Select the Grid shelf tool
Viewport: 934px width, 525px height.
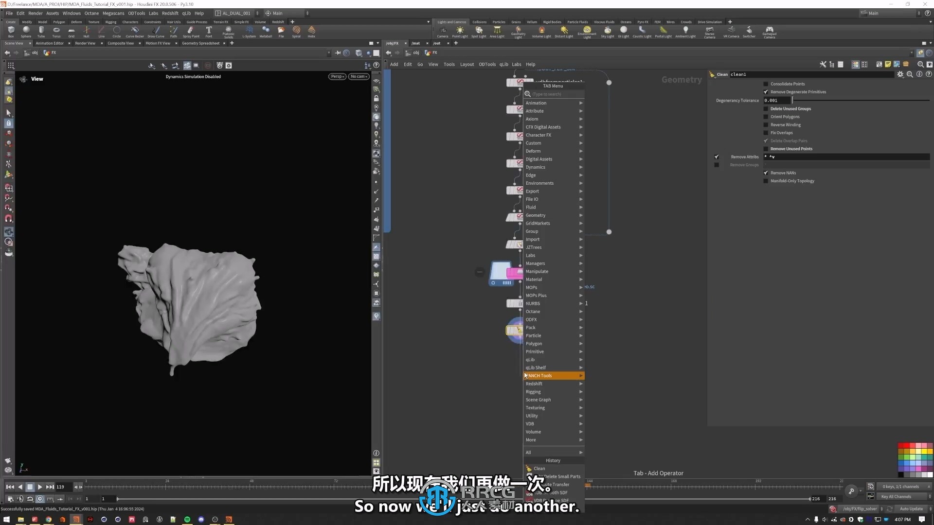pos(72,32)
